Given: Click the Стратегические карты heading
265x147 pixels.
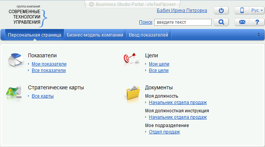Looking at the screenshot, I should [x=56, y=87].
